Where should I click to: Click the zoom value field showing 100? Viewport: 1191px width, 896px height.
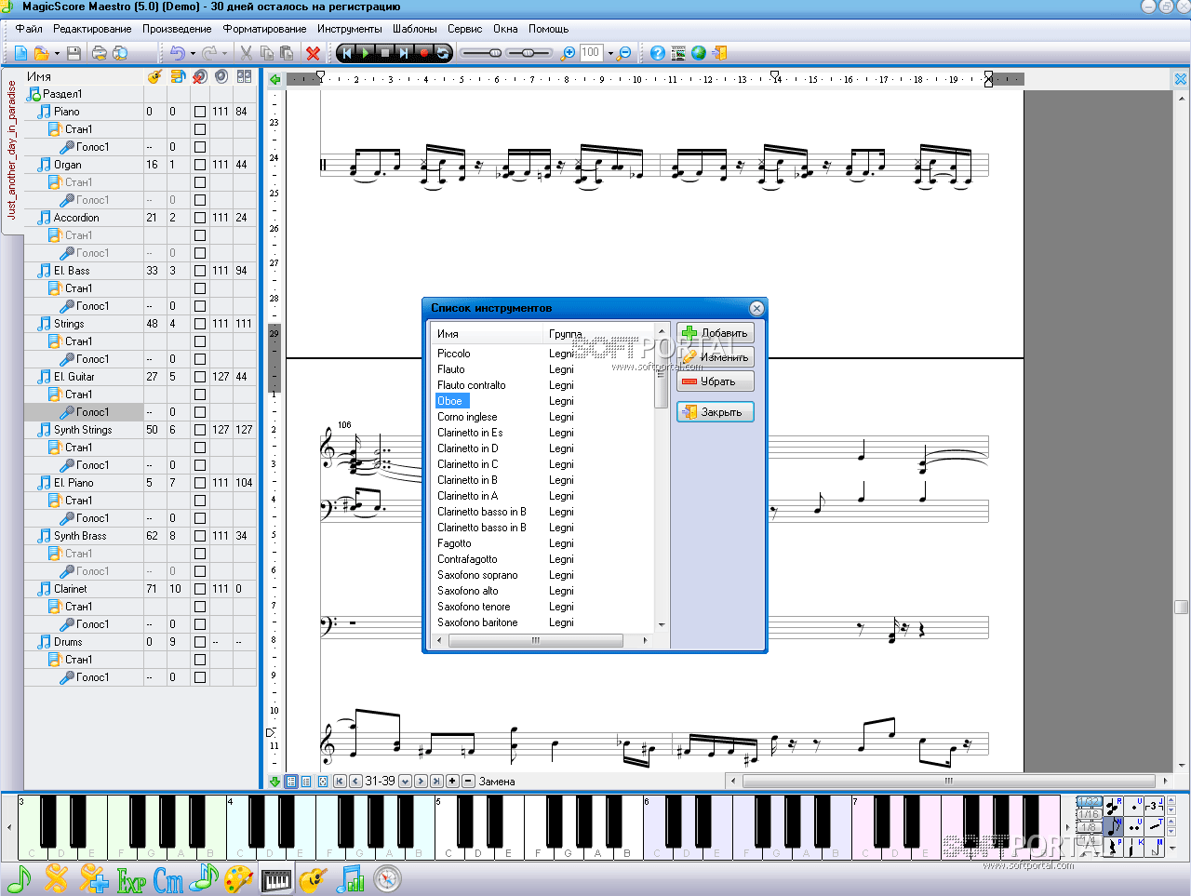pyautogui.click(x=591, y=53)
